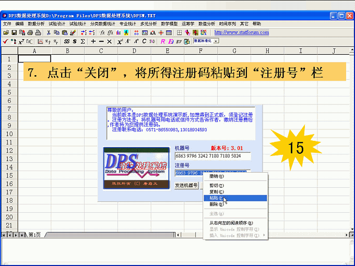Open the 数据标准化 dropdown in toolbar
This screenshot has width=355, height=266.
(x=216, y=41)
